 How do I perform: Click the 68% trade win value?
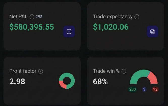coord(100,81)
